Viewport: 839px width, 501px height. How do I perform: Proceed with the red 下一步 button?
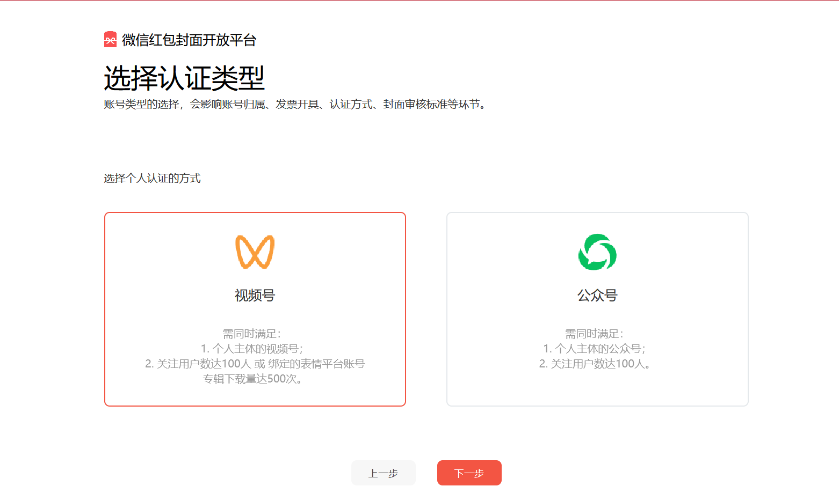click(469, 473)
